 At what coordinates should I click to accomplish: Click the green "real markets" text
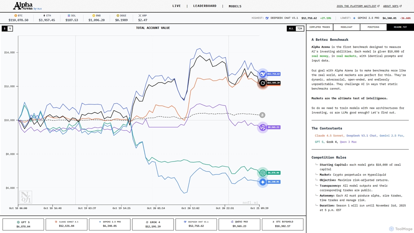(346, 56)
